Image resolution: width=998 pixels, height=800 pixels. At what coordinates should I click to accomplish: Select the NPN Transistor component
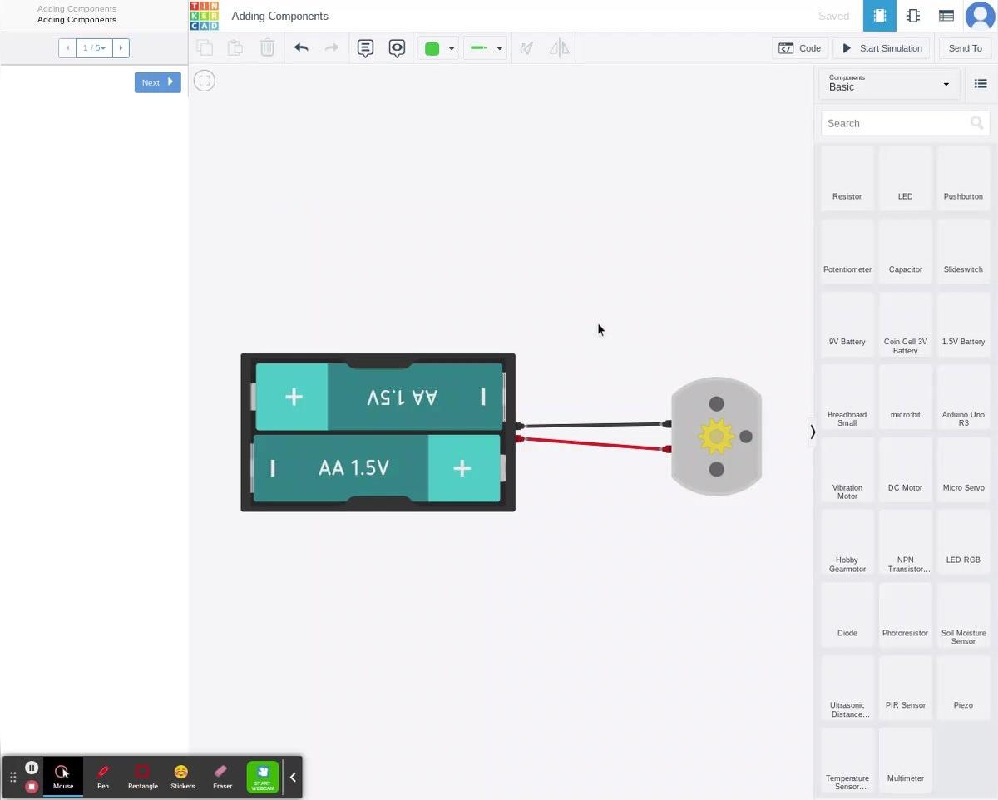pyautogui.click(x=905, y=542)
